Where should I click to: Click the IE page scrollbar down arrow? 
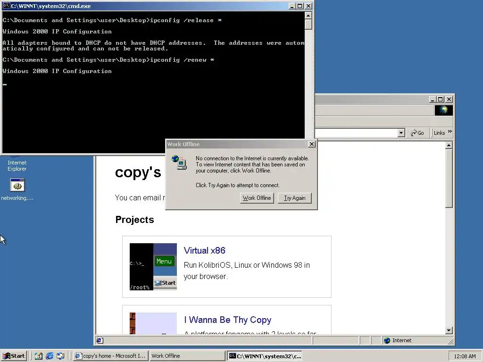[x=449, y=330]
